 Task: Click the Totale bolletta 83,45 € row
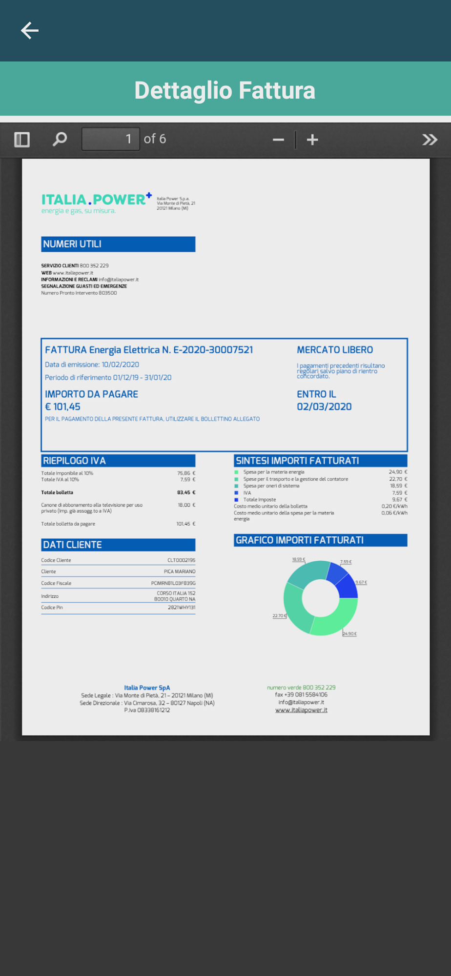pos(118,492)
